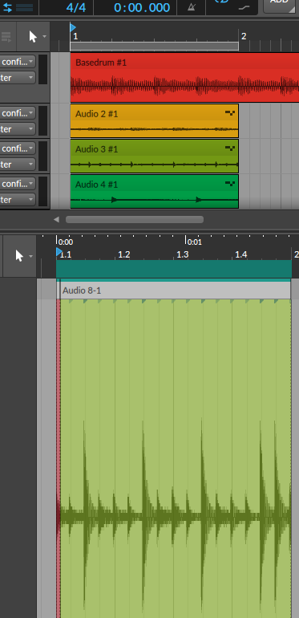Open the Audio 4 track output dropdown

pyautogui.click(x=18, y=199)
